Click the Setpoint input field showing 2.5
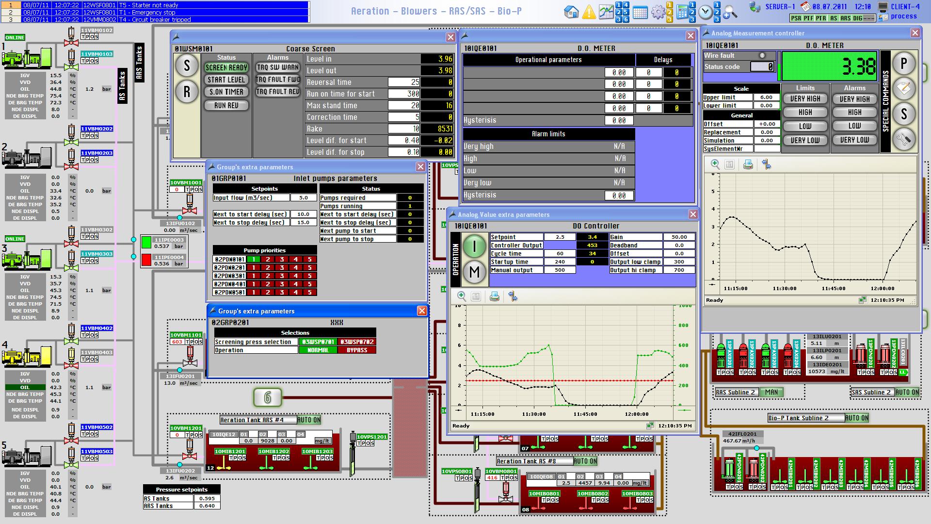931x524 pixels. 560,237
